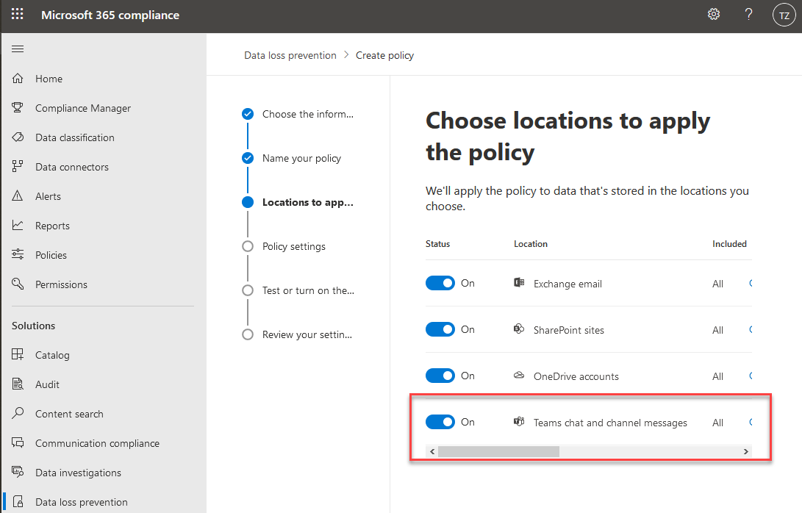Collapse the left navigation hamburger menu
Image resolution: width=802 pixels, height=513 pixels.
click(x=18, y=49)
